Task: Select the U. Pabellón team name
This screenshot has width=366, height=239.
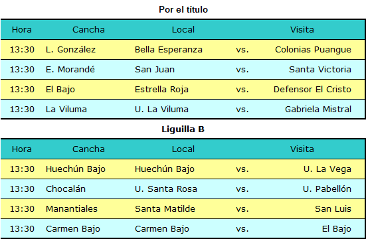Action: click(327, 189)
